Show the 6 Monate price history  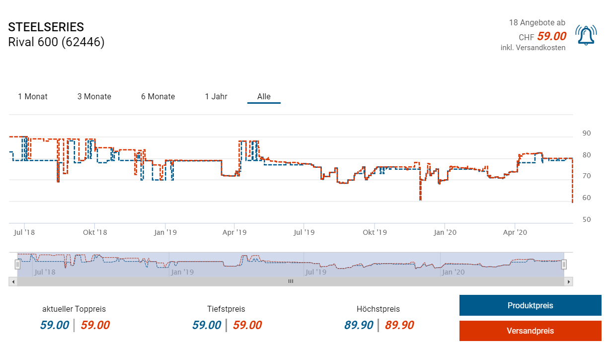click(158, 97)
